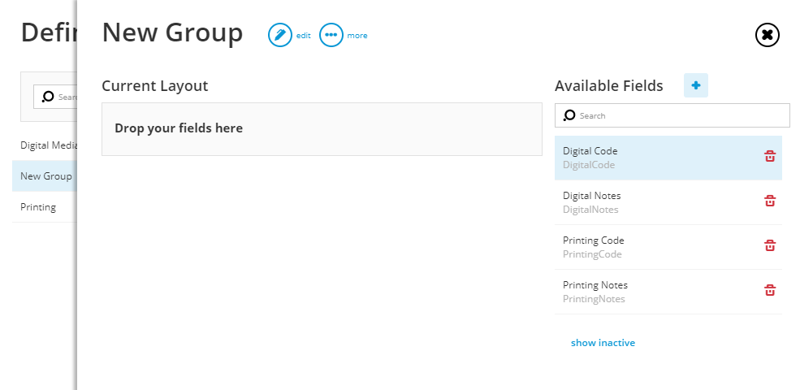This screenshot has width=800, height=390.
Task: Open the Printing group in list
Action: click(x=45, y=207)
